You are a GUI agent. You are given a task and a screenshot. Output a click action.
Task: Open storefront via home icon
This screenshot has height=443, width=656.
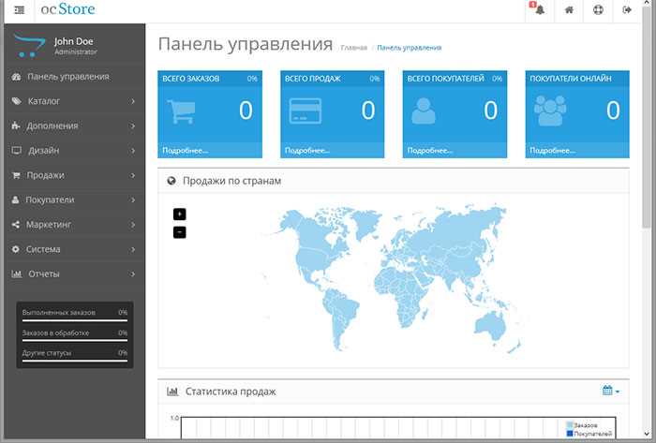click(569, 9)
